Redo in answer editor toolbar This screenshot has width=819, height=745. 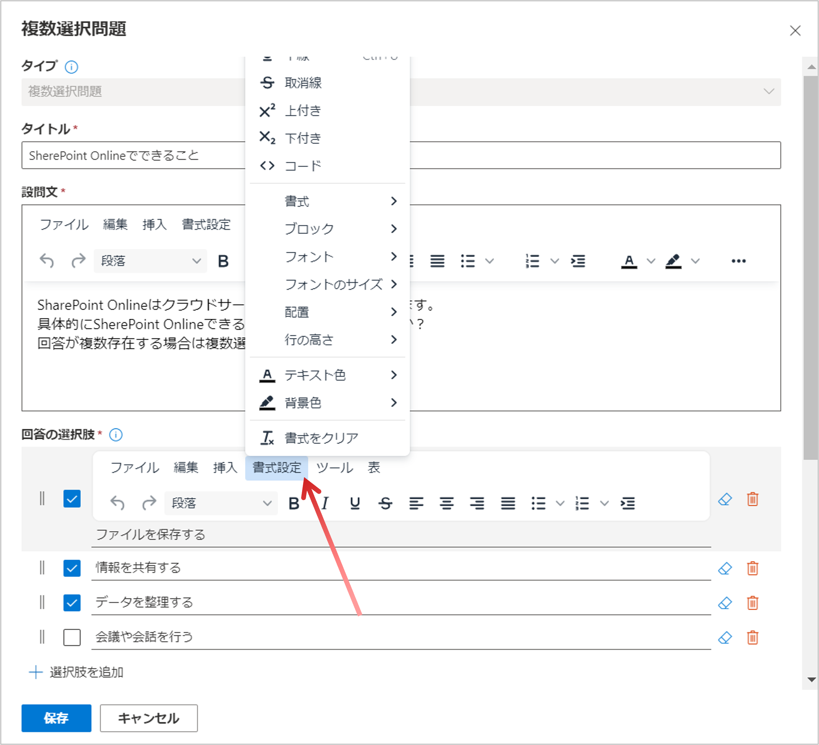149,504
